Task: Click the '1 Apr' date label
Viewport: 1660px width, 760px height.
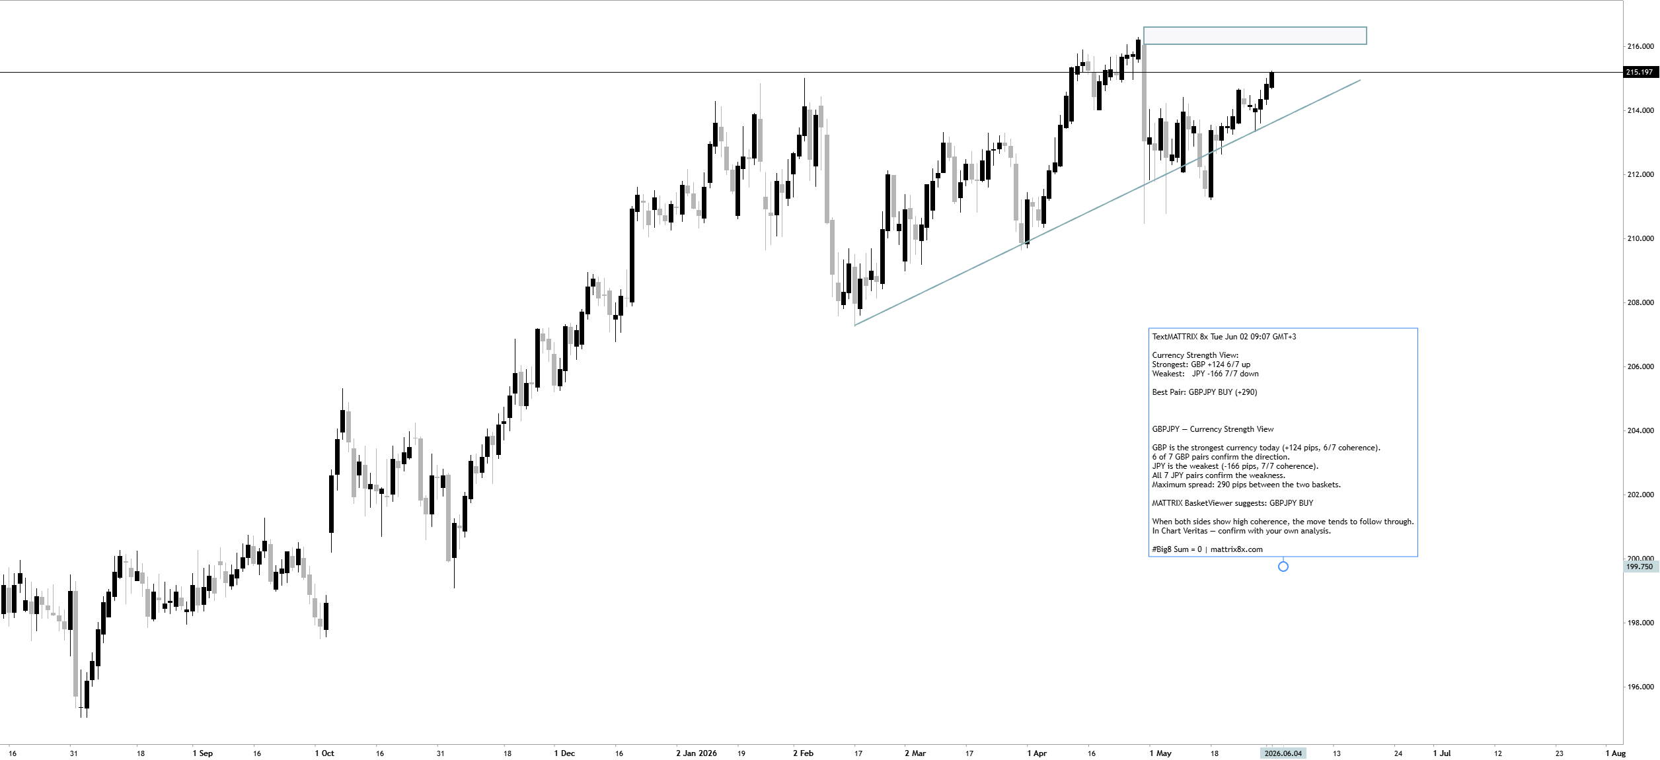Action: click(x=1037, y=753)
